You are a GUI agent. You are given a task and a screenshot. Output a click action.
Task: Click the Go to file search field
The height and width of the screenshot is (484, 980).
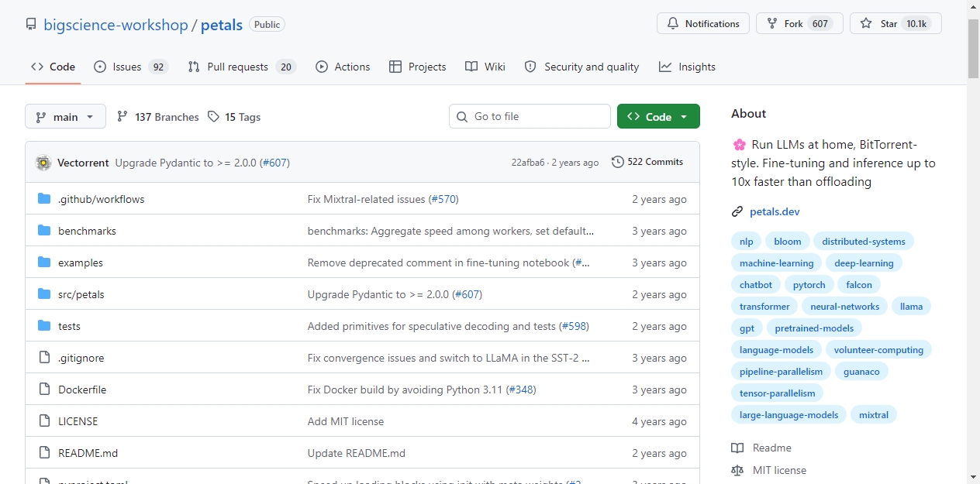(x=530, y=116)
